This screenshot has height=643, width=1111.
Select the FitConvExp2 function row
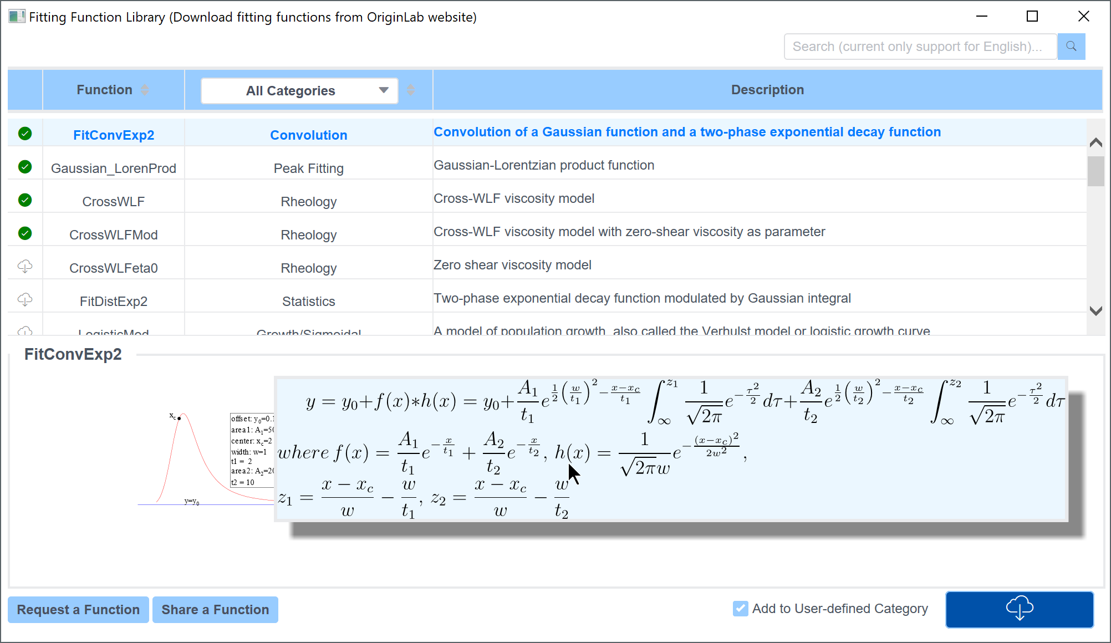coord(547,132)
